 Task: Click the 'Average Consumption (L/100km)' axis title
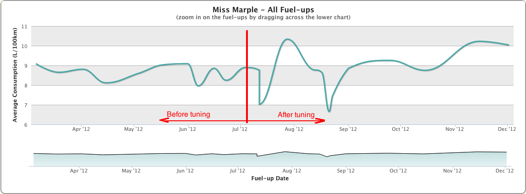click(x=15, y=75)
